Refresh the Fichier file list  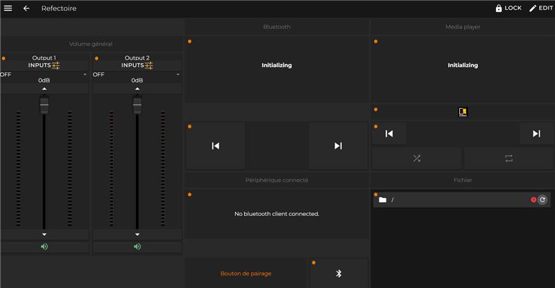[x=543, y=199]
